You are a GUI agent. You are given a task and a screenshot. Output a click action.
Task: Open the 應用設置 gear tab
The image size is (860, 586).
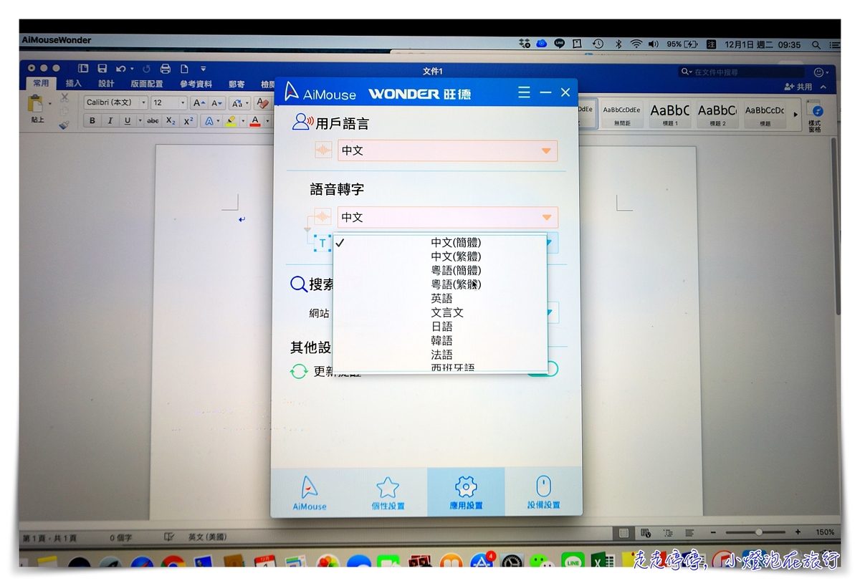(x=466, y=493)
